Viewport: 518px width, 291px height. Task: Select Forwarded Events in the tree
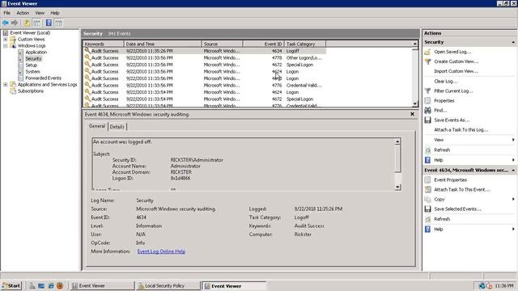pyautogui.click(x=43, y=78)
